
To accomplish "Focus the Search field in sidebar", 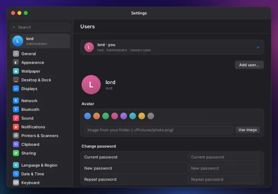I will point(40,27).
